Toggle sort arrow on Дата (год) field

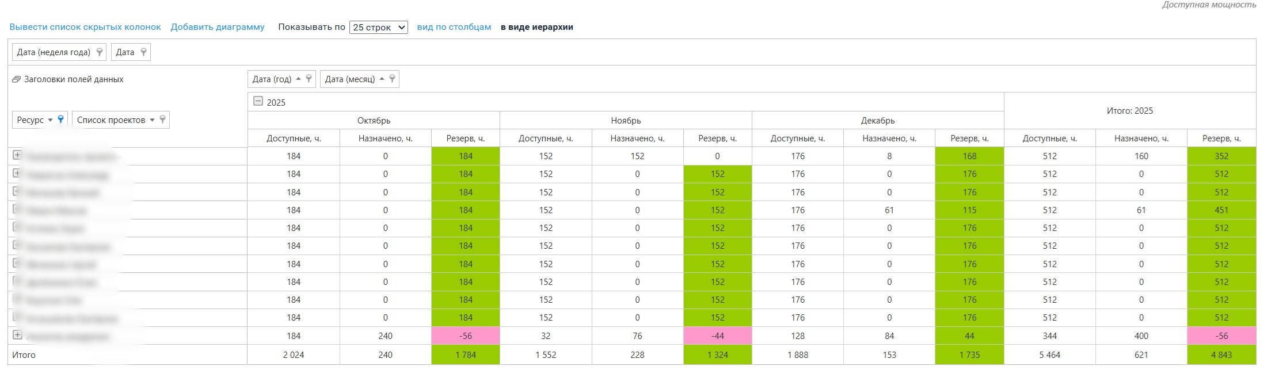click(298, 79)
